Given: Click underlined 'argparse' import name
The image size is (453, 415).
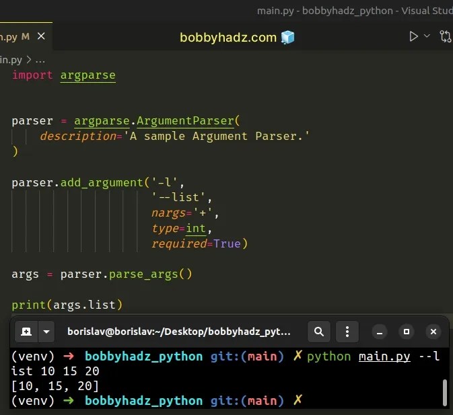Looking at the screenshot, I should pos(88,75).
